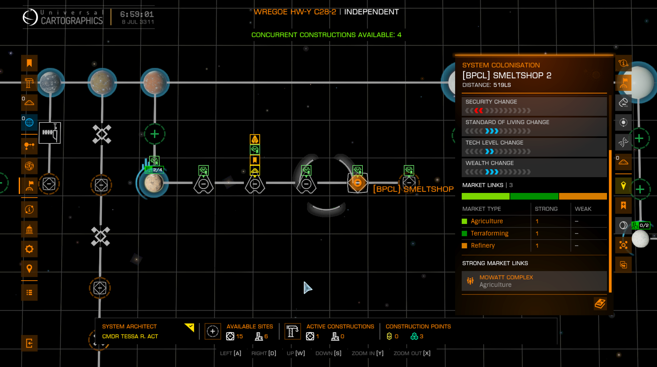Exit the system map via exit icon
This screenshot has height=367, width=657.
(29, 343)
